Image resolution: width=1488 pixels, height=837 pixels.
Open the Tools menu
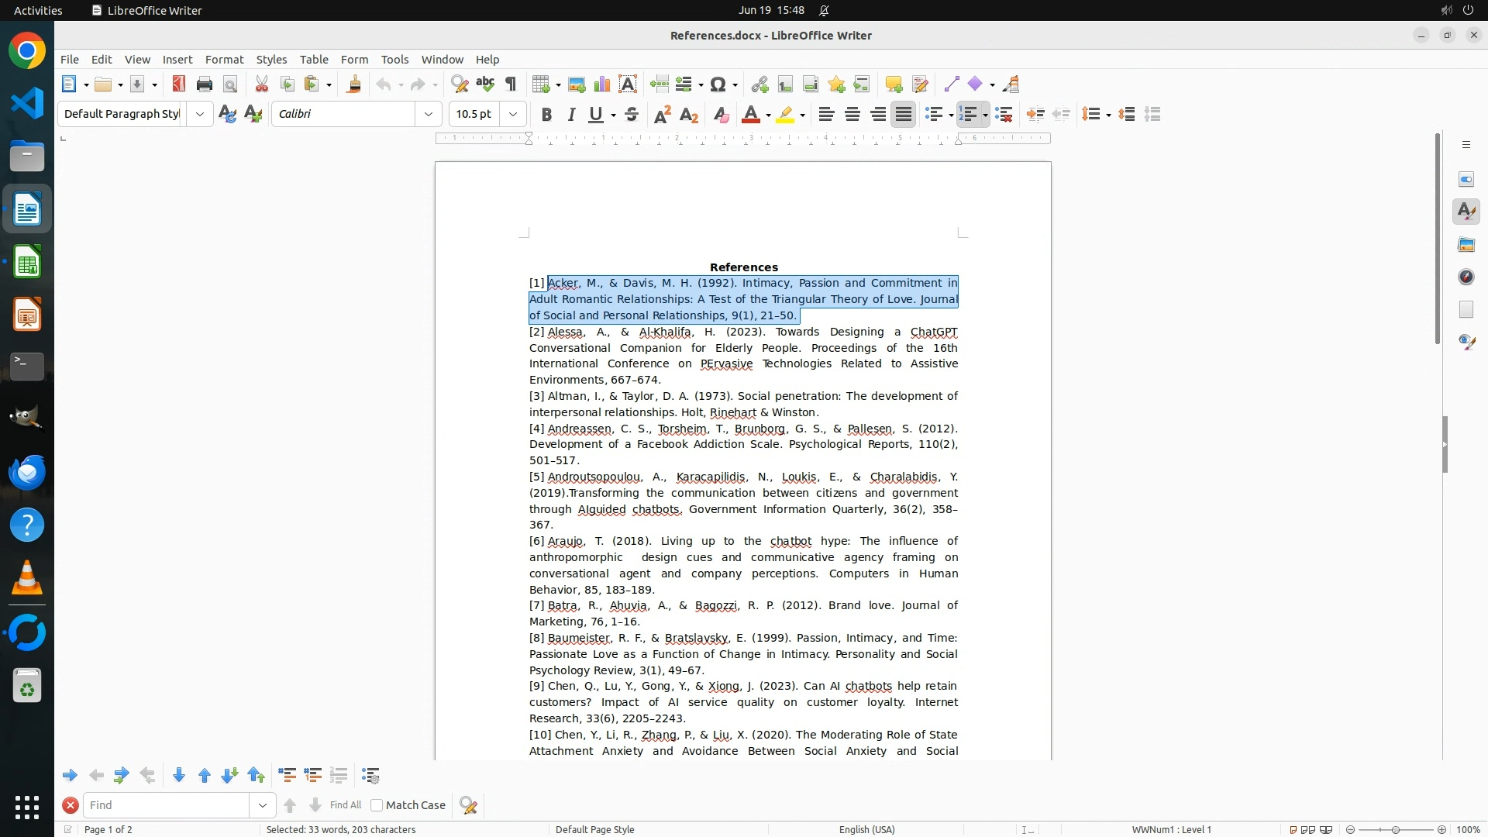pyautogui.click(x=394, y=60)
